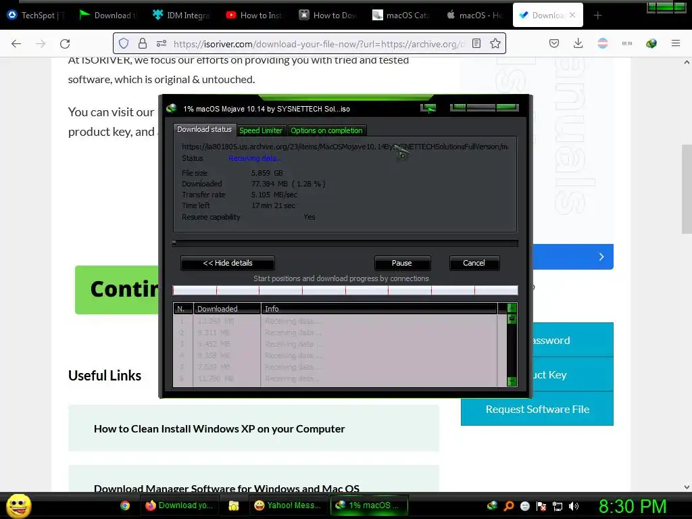
Task: Switch to the TechSpot browser tab
Action: [x=36, y=16]
